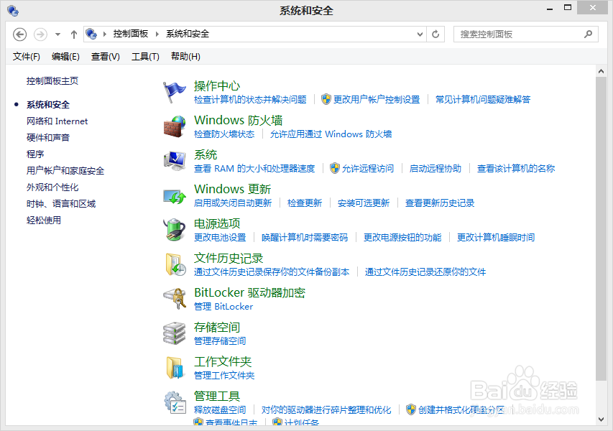This screenshot has width=613, height=431.
Task: Click shield icon beside 创建并格式化硬盘分区
Action: click(x=410, y=409)
